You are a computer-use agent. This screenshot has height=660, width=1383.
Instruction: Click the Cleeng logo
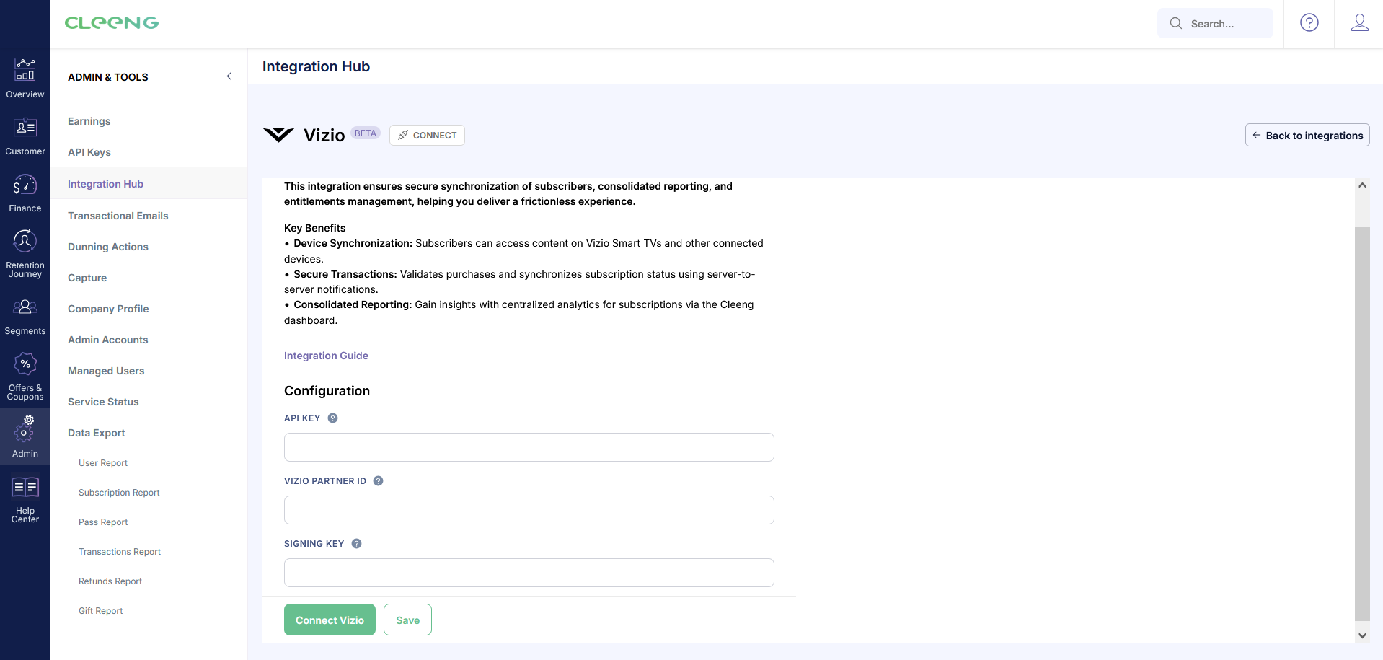pyautogui.click(x=112, y=23)
